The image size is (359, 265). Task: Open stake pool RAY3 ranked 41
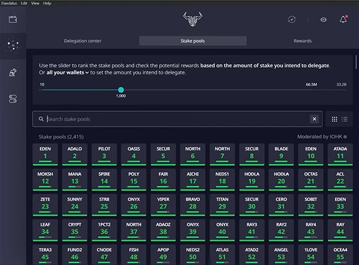pyautogui.click(x=251, y=230)
